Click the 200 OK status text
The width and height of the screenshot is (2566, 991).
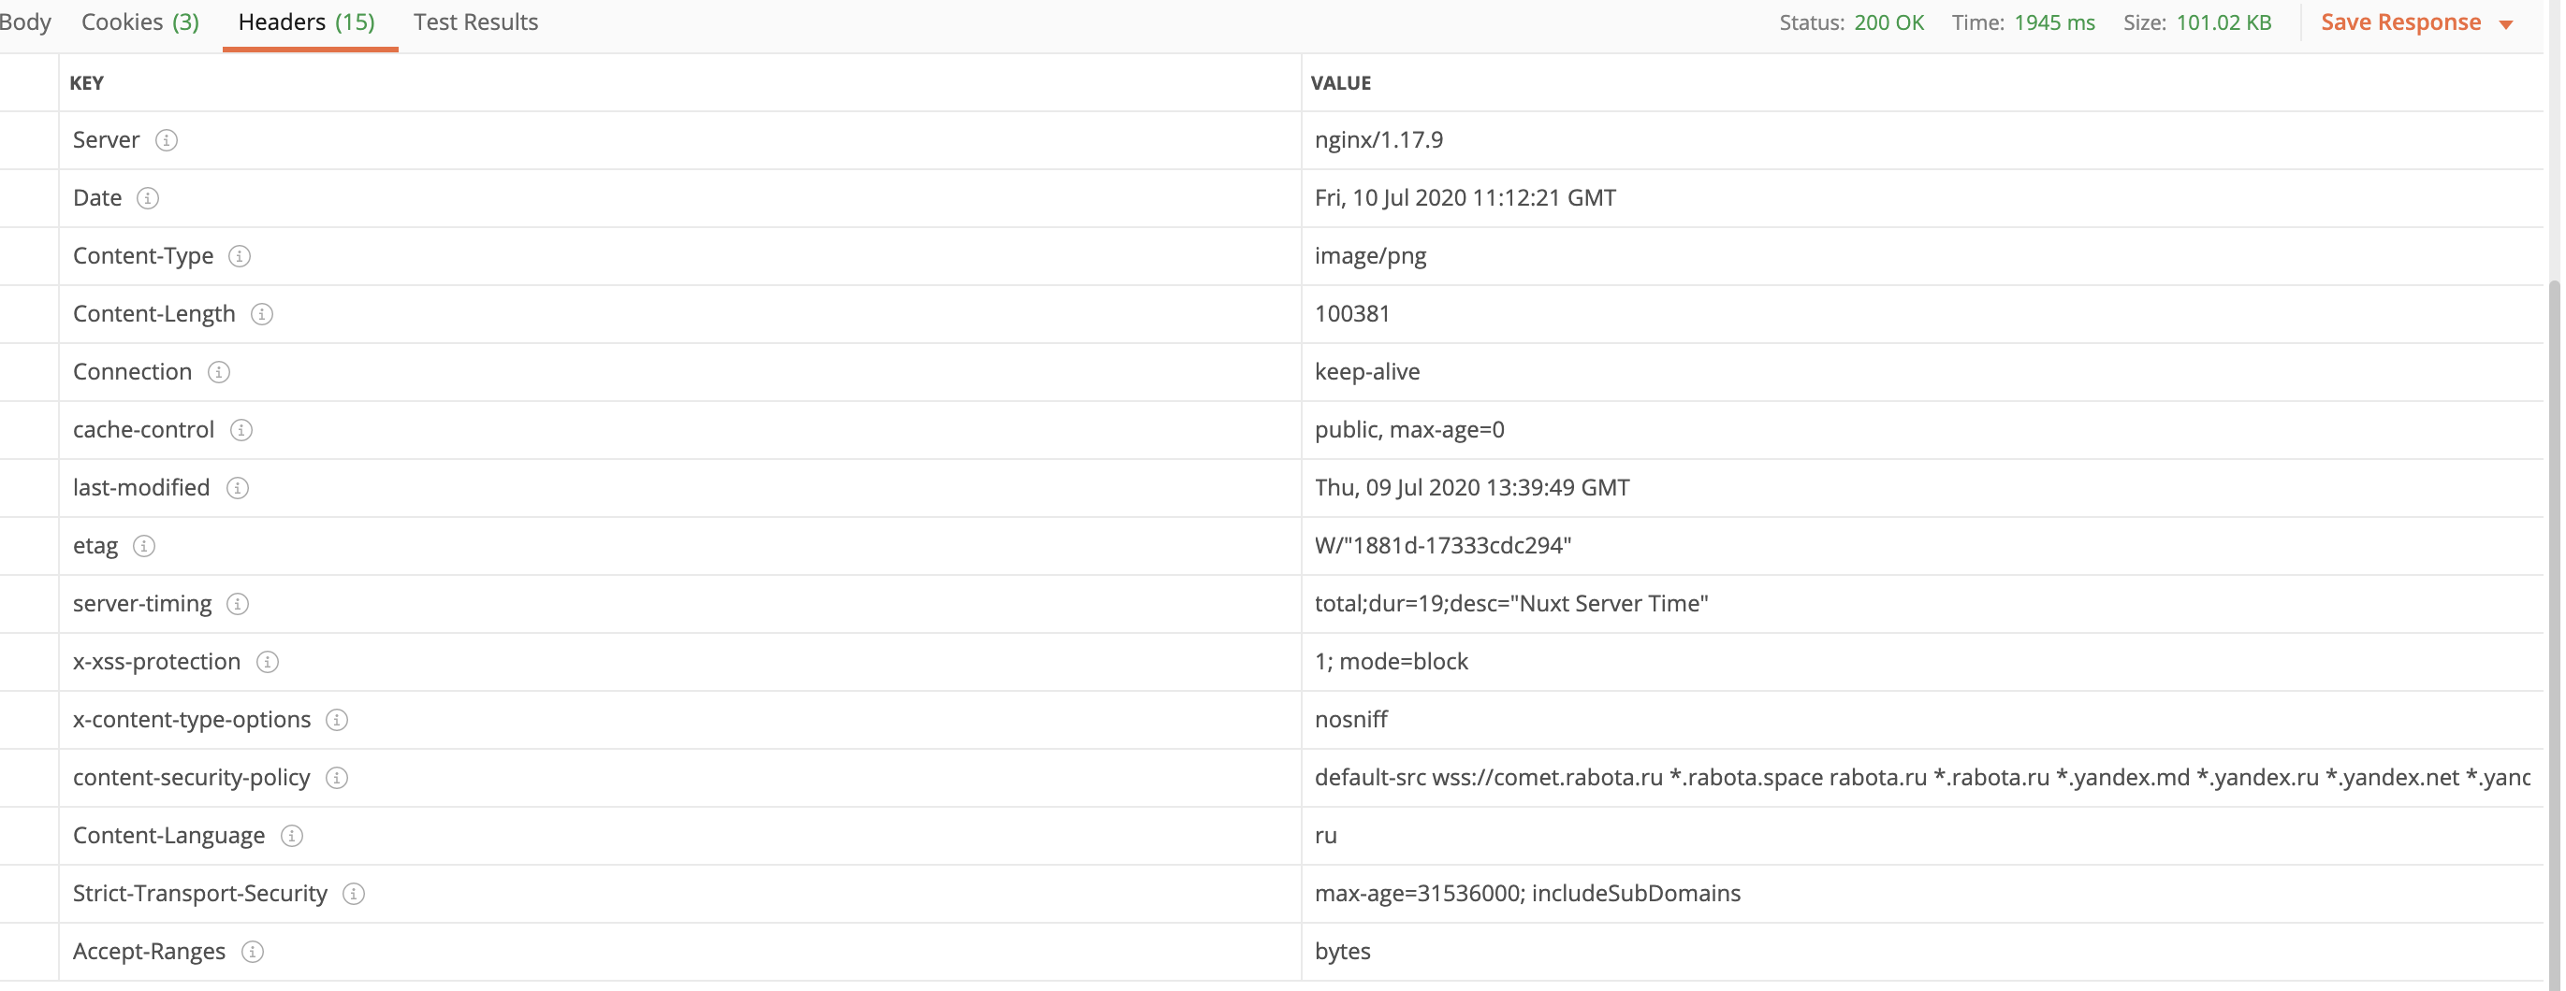1888,22
